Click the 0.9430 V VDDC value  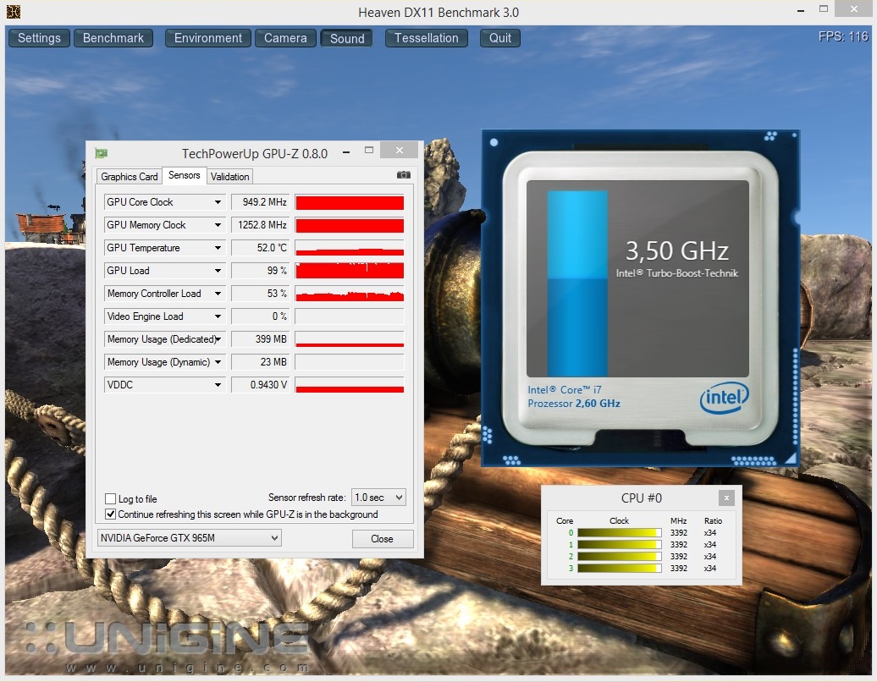coord(261,385)
